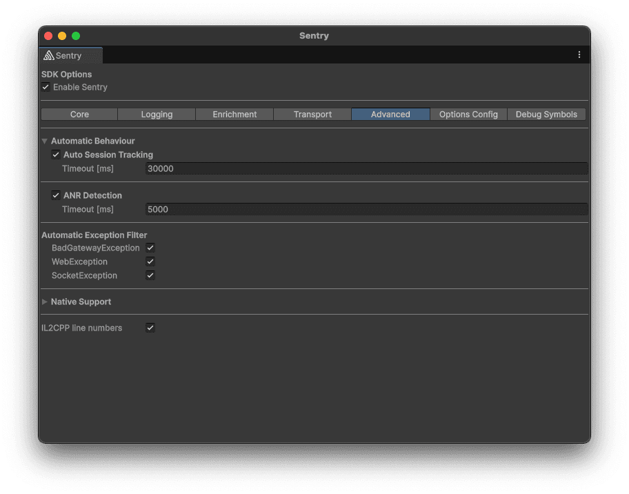Switch to the Core tab

pos(79,114)
